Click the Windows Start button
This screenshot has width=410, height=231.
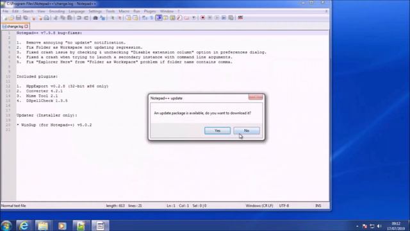[x=6, y=225]
